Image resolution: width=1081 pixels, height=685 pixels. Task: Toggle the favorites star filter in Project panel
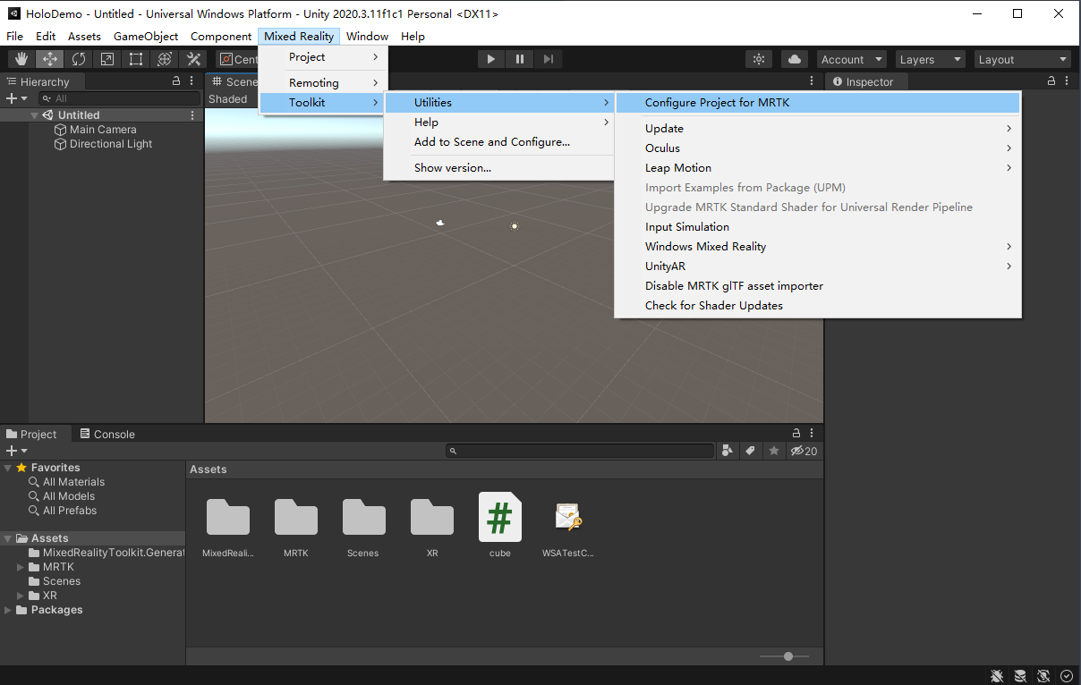[x=774, y=451]
